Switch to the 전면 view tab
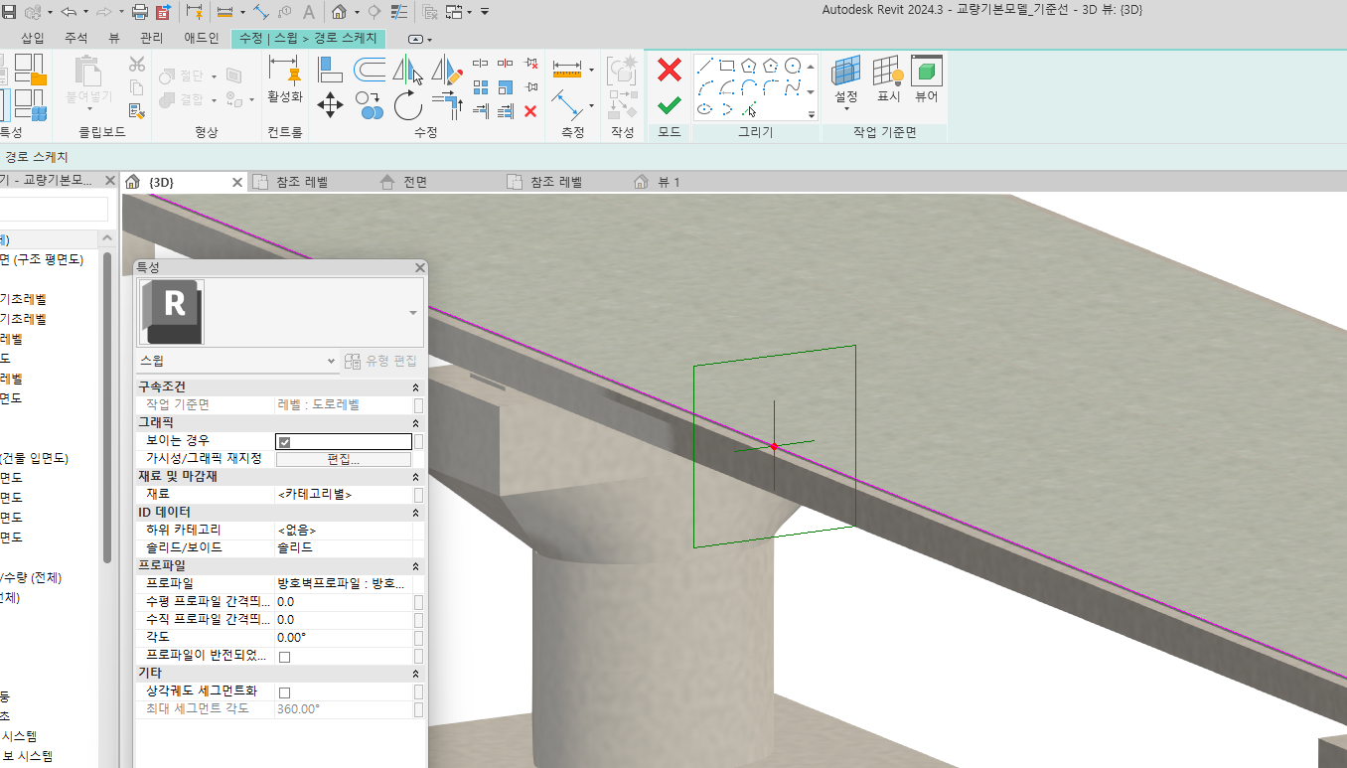This screenshot has width=1347, height=768. click(414, 182)
